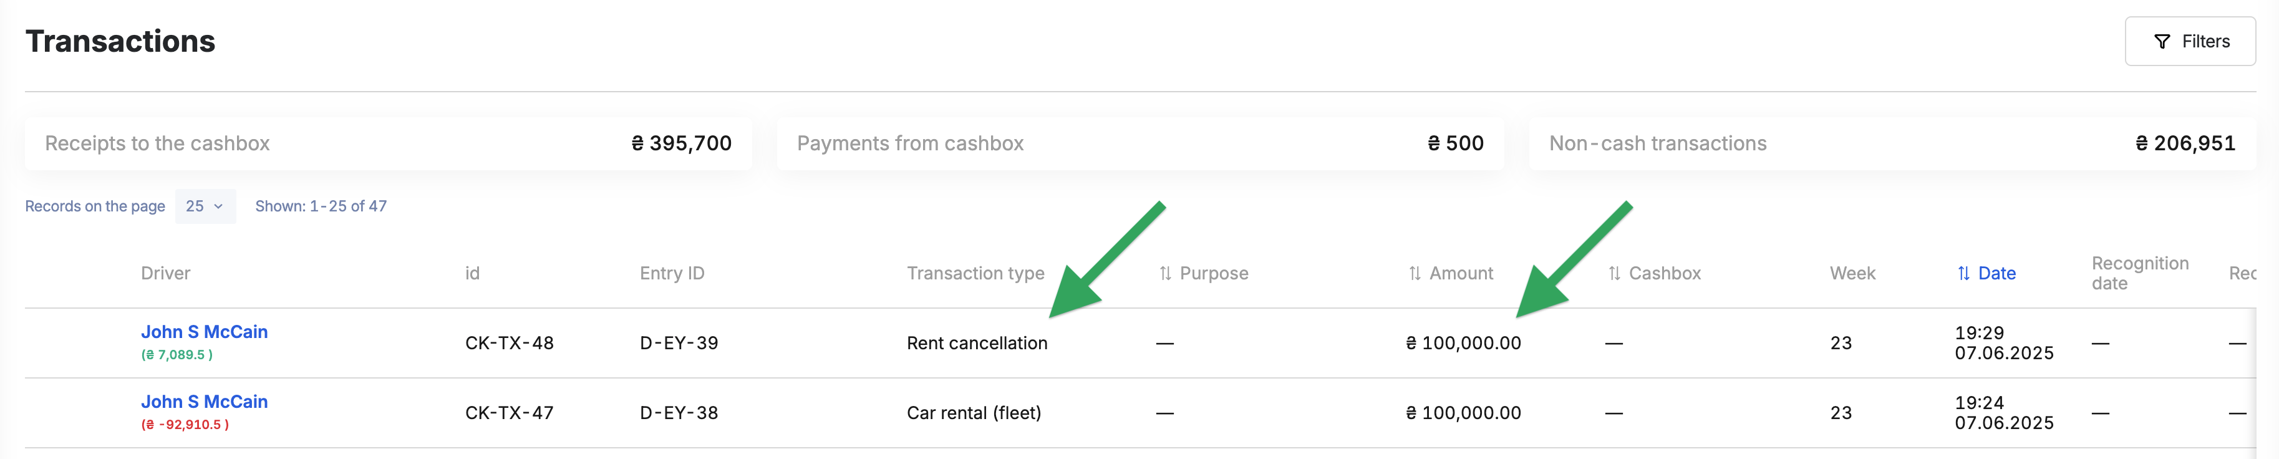
Task: Click the Amount sort arrows icon
Action: tap(1415, 273)
